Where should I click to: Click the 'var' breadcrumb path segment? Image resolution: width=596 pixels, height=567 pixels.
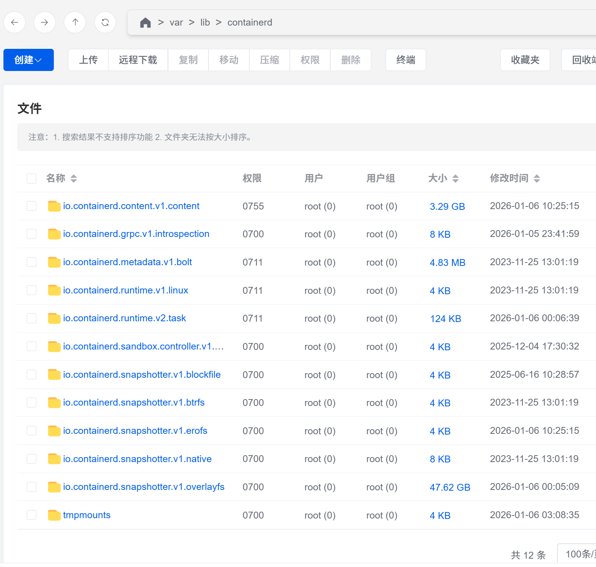pyautogui.click(x=176, y=23)
